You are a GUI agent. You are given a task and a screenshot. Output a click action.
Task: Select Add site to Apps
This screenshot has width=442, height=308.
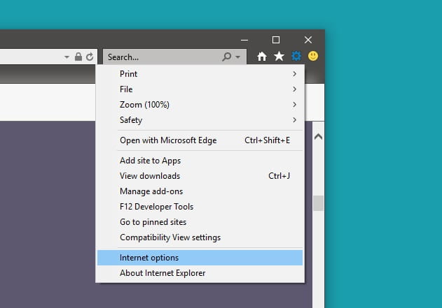(200, 161)
